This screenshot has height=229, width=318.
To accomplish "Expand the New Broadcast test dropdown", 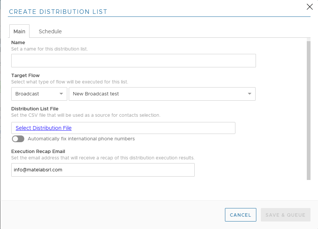I will (x=162, y=94).
